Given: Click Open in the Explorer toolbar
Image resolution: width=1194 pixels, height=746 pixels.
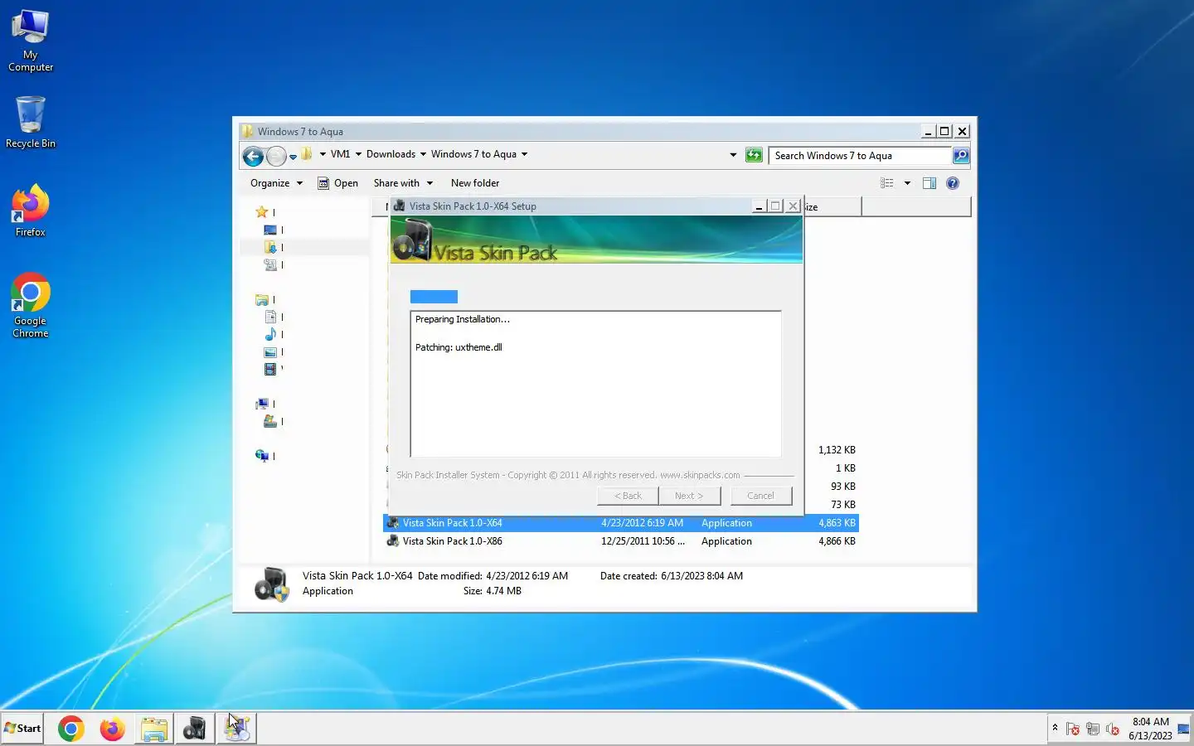Looking at the screenshot, I should tap(338, 183).
